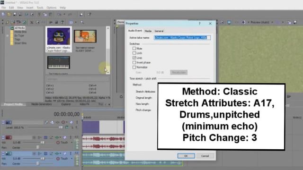303x170 pixels.
Task: Open the Insert menu
Action: click(x=29, y=8)
